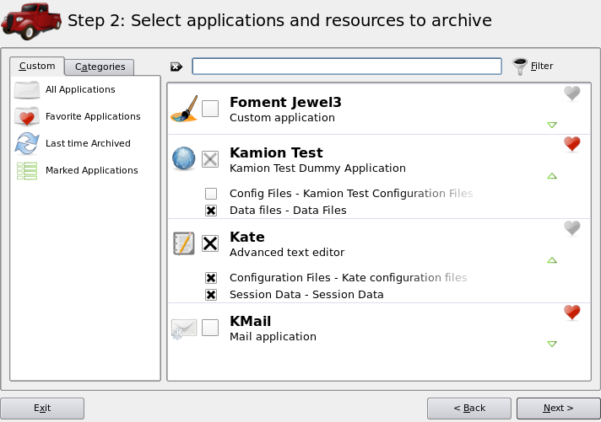Check the Foment Jewel3 checkbox
The height and width of the screenshot is (422, 601).
pos(210,109)
